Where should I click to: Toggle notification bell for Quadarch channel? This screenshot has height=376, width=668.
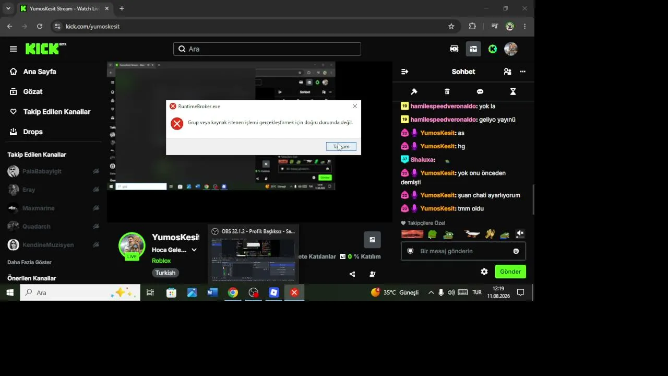[x=96, y=226]
